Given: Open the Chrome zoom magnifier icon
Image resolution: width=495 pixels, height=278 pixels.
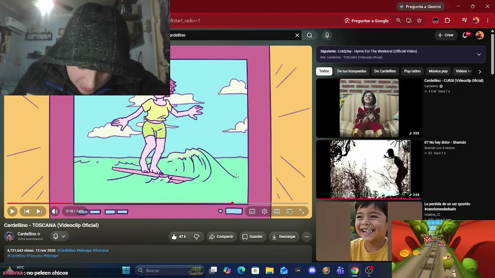Looking at the screenshot, I should (x=398, y=20).
